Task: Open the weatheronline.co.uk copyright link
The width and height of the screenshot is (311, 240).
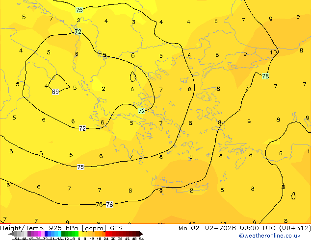Action: tap(270, 236)
